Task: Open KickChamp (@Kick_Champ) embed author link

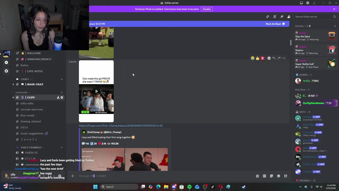Action: (104, 132)
